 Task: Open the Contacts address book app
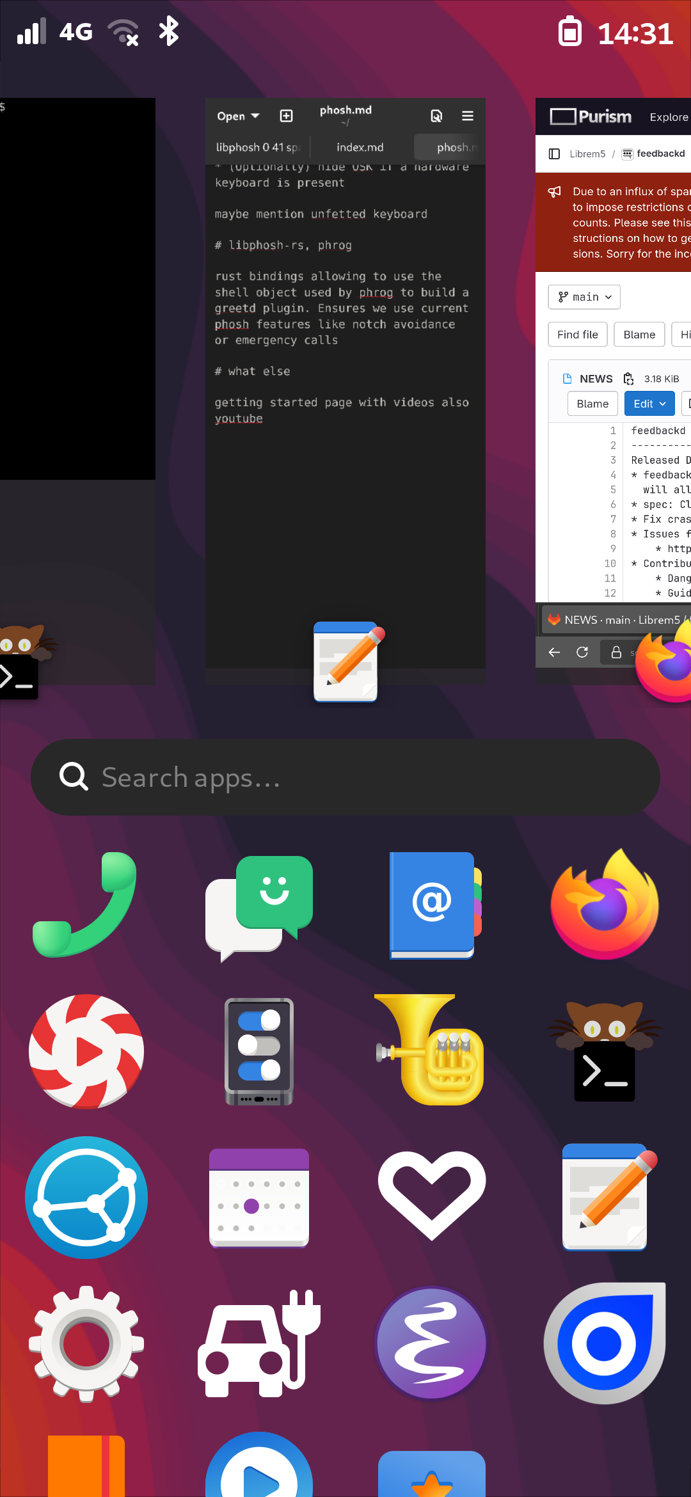coord(433,905)
